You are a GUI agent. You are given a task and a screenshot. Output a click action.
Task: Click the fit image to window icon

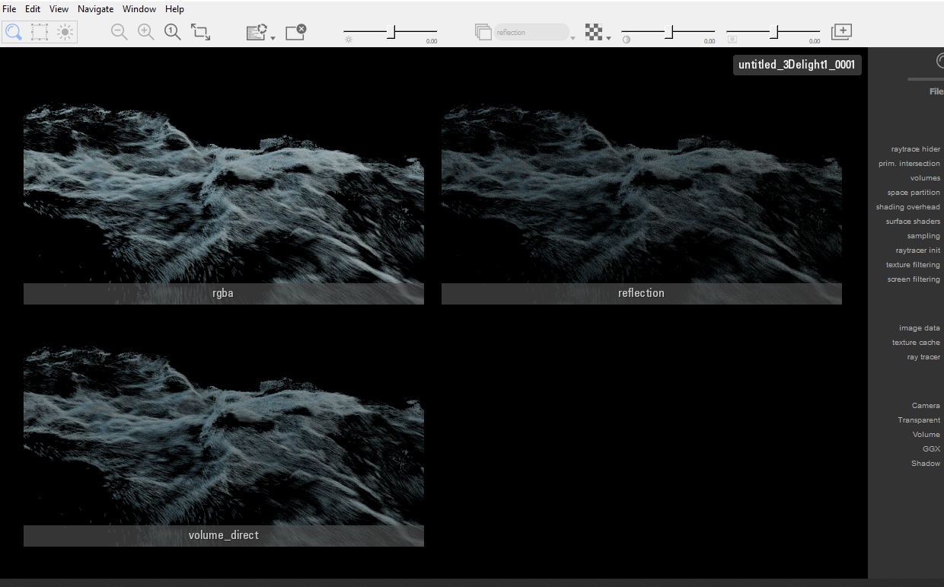[201, 32]
